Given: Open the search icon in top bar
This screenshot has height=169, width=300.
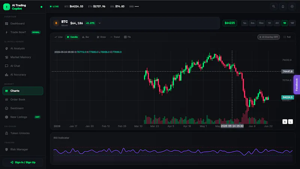Looking at the screenshot, I should [274, 6].
